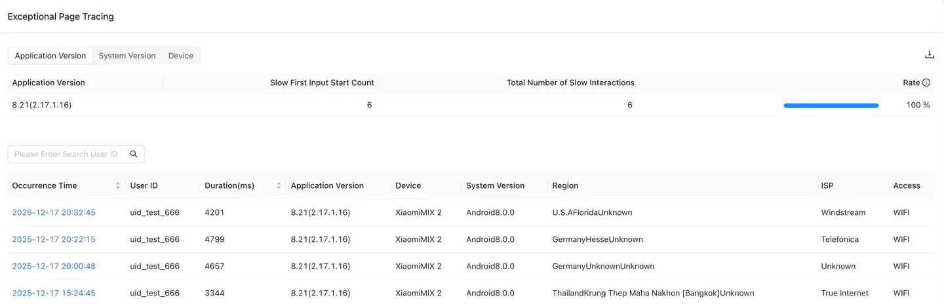Switch to the Device tab
Viewport: 944px width, 304px height.
coord(181,56)
